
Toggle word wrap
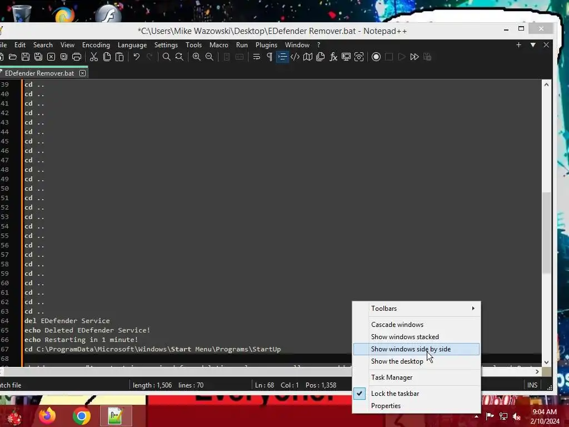[257, 57]
